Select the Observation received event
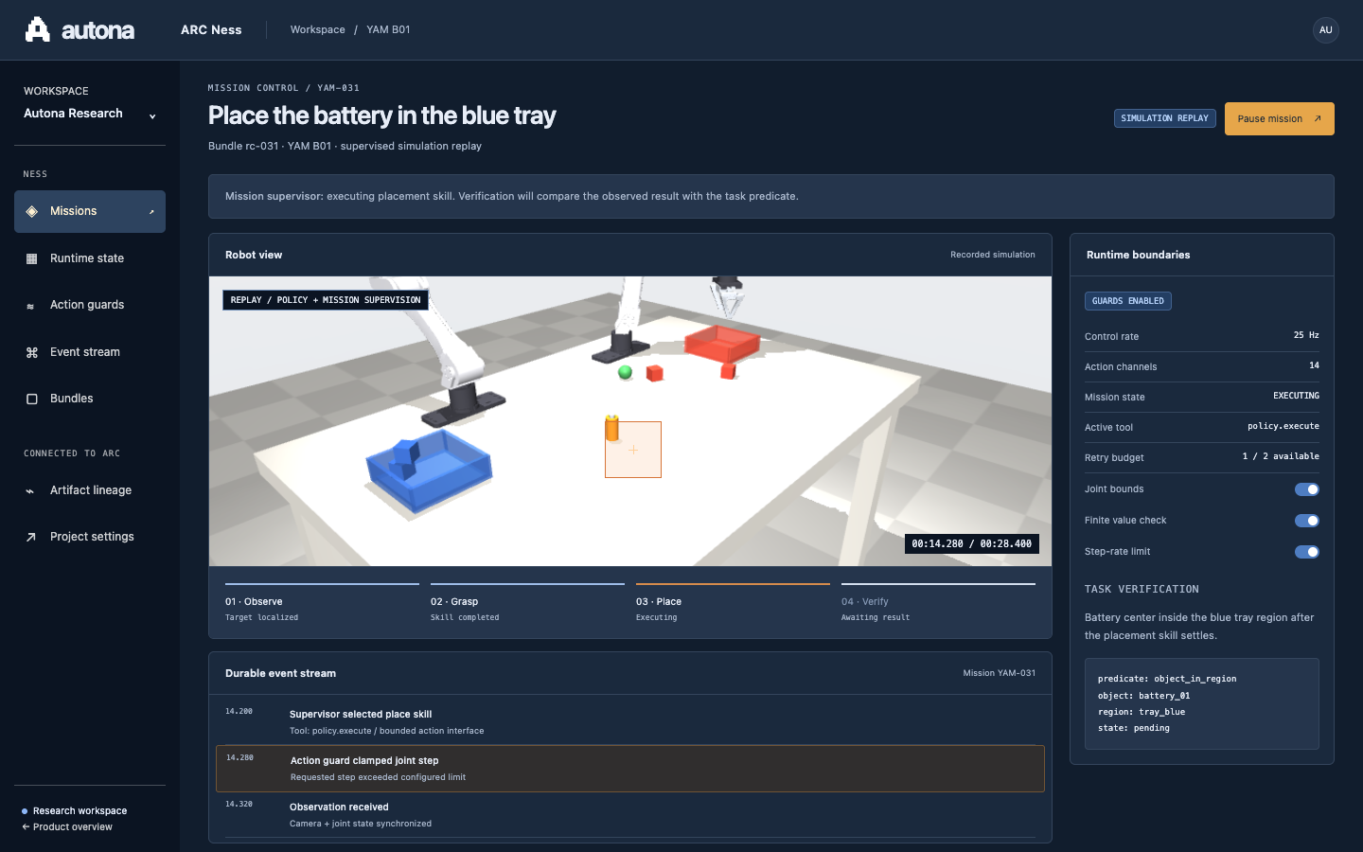This screenshot has width=1363, height=852. [x=630, y=815]
